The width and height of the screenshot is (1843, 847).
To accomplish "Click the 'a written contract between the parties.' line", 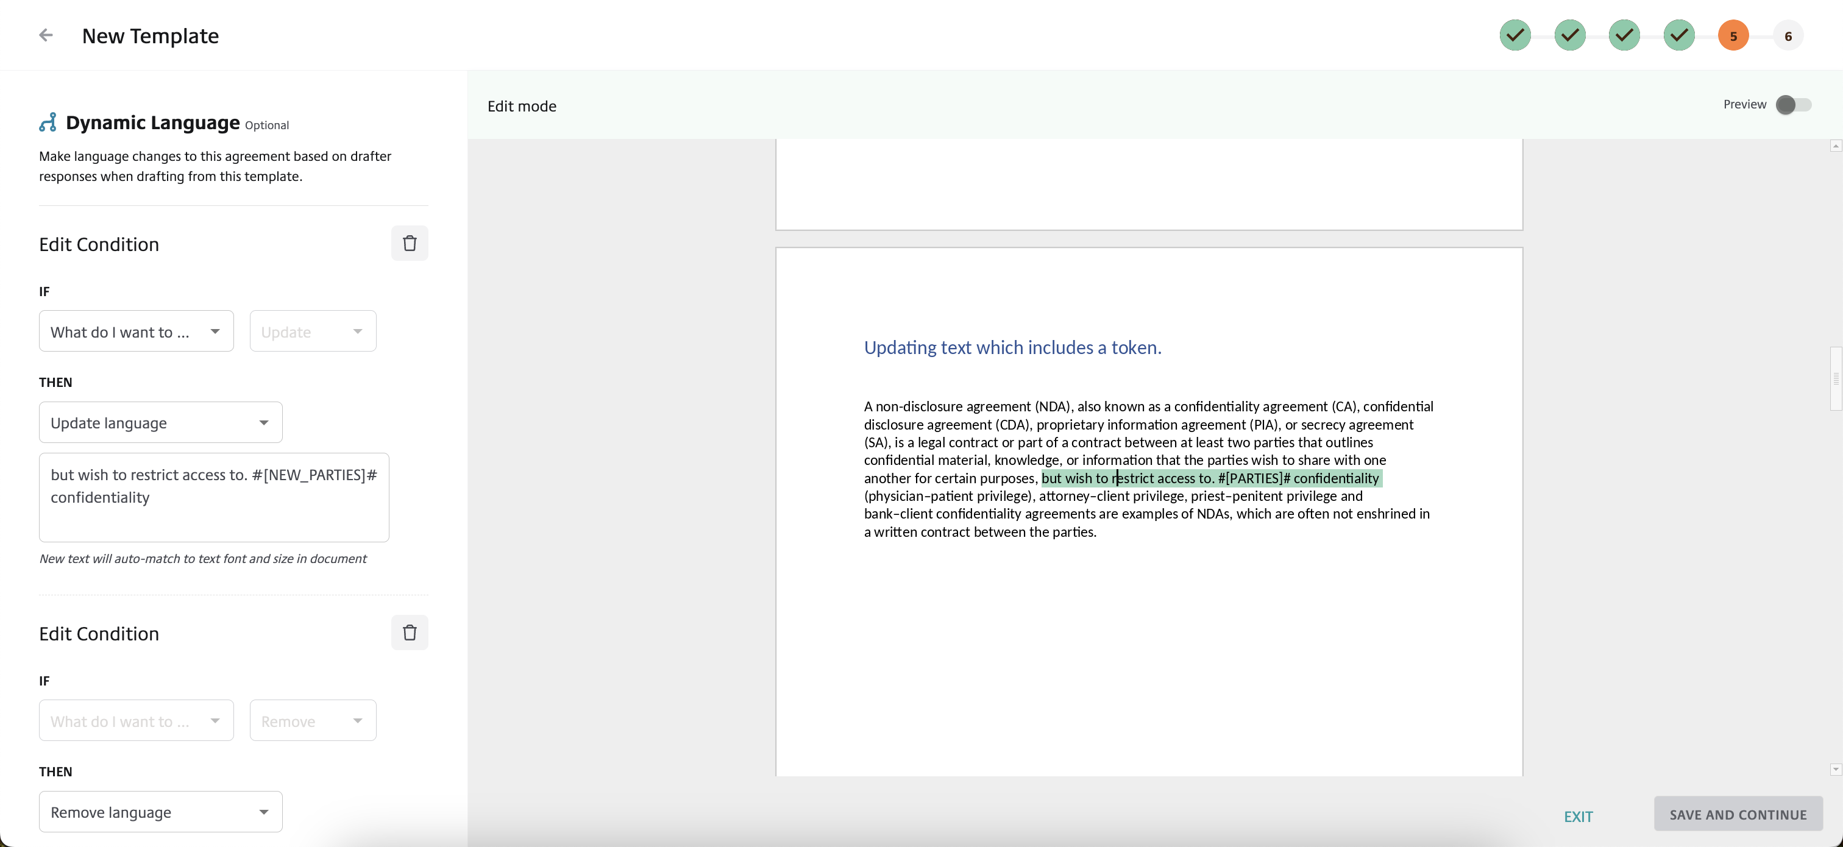I will (979, 531).
